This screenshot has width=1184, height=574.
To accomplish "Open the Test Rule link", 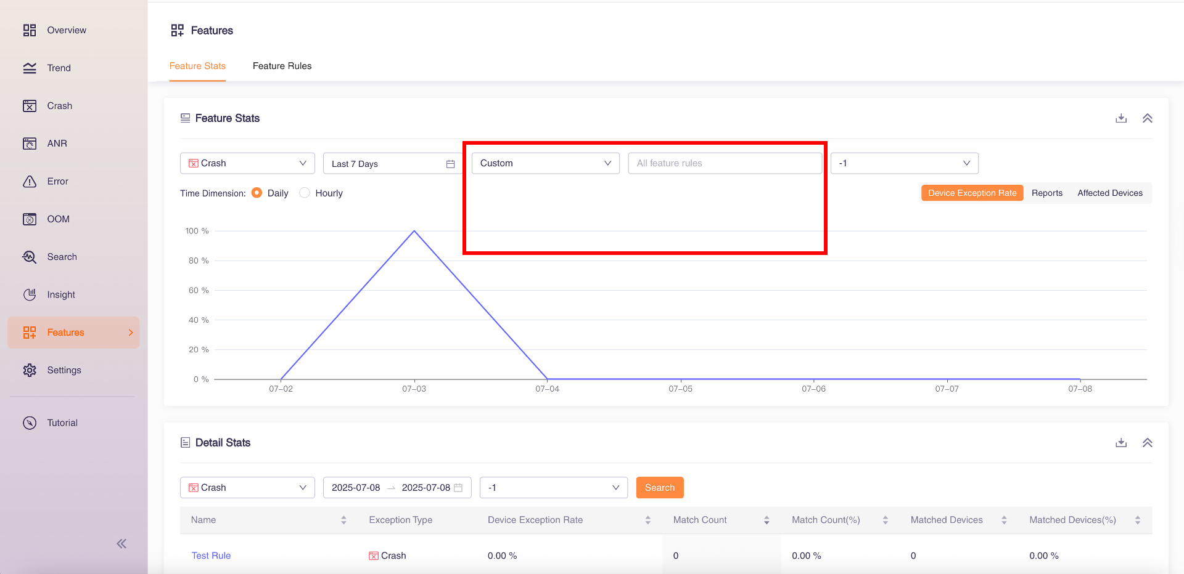I will pyautogui.click(x=211, y=556).
